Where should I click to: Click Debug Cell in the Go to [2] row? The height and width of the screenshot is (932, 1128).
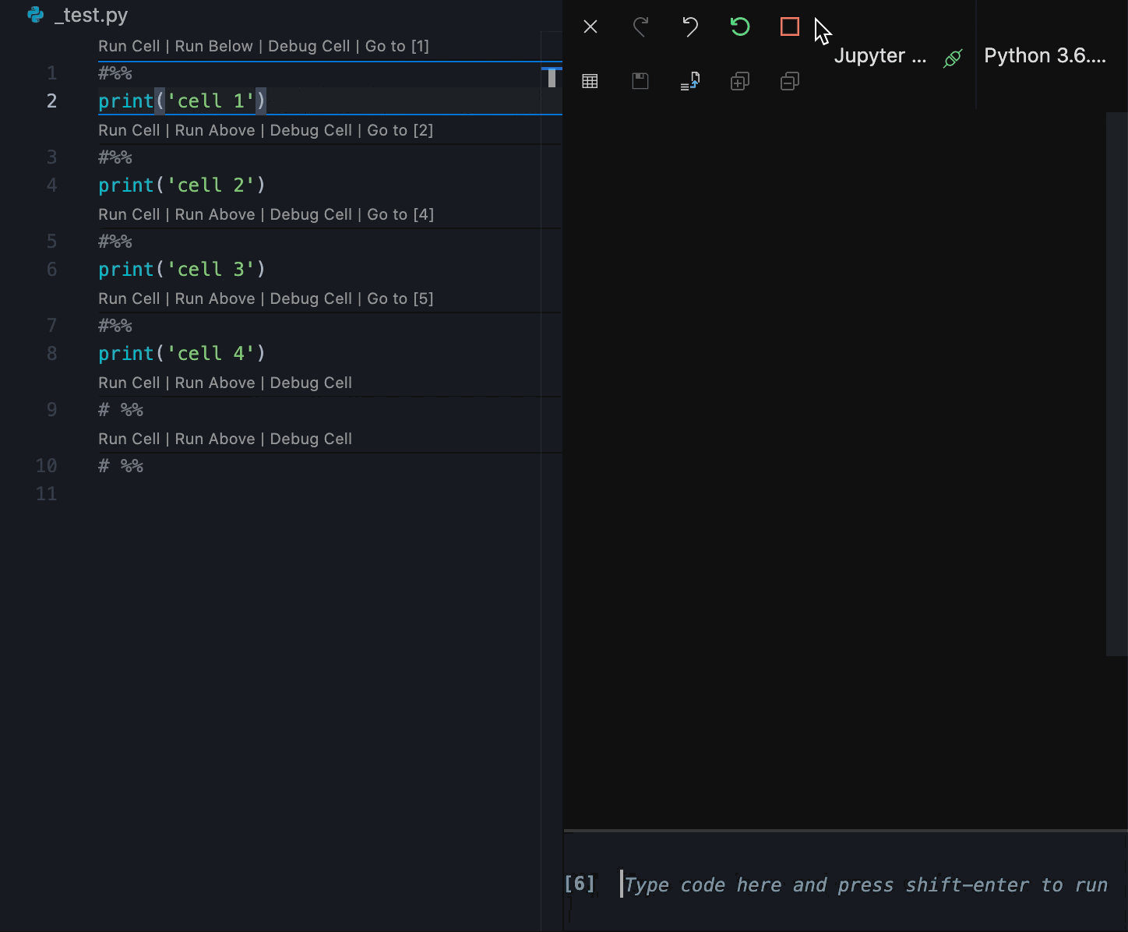(x=311, y=130)
